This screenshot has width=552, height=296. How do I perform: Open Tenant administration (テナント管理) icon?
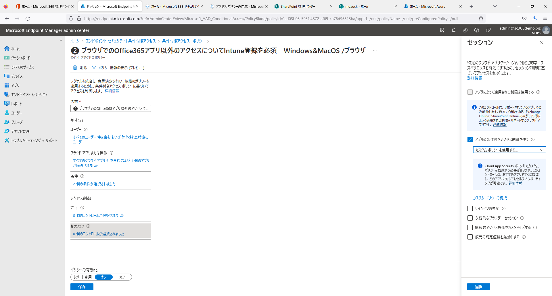pyautogui.click(x=7, y=131)
